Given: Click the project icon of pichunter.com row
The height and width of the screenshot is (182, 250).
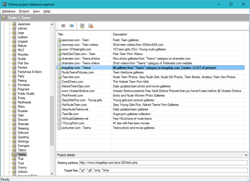Looking at the screenshot, I should [x=59, y=128].
